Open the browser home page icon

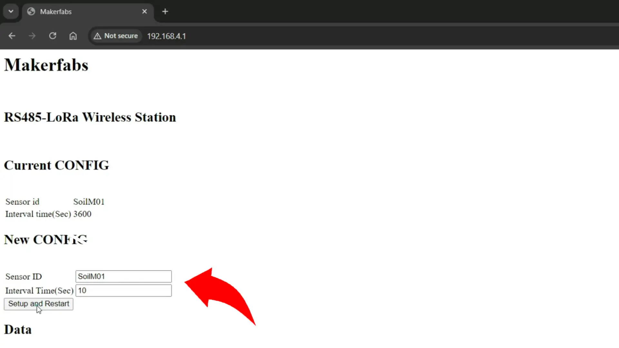[x=73, y=36]
